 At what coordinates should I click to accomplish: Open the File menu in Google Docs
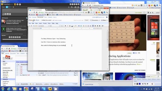(30, 24)
